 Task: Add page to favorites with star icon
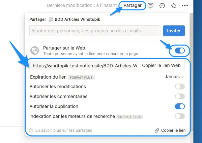click(x=174, y=6)
